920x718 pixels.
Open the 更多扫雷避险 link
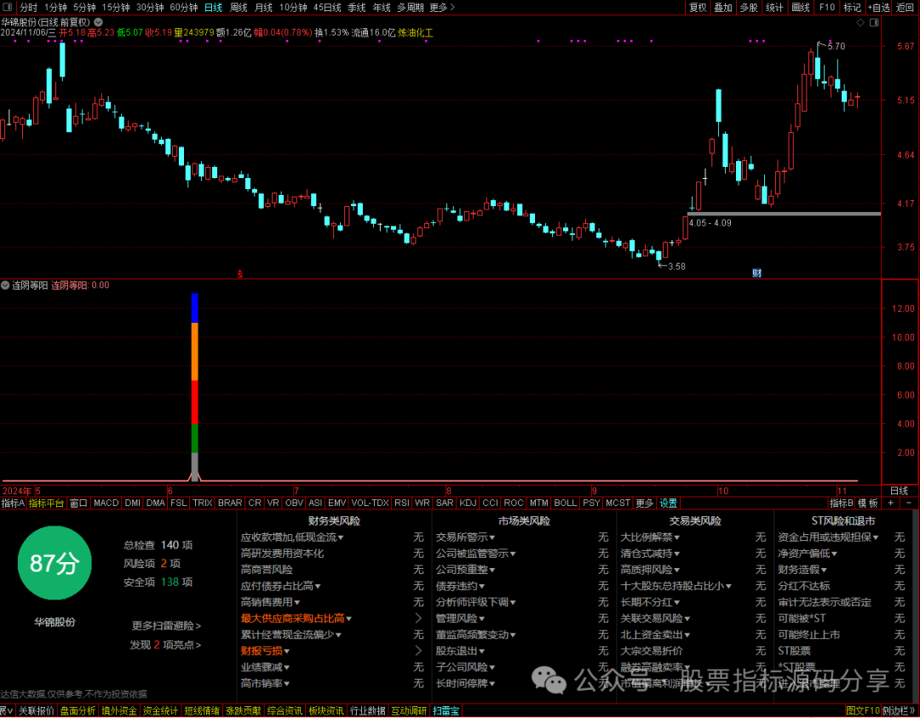tap(167, 626)
